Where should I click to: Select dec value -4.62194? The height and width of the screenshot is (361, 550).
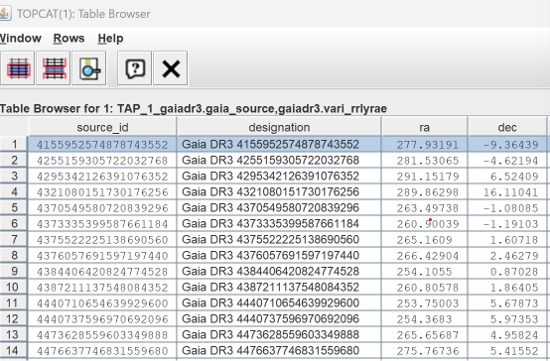(x=507, y=161)
